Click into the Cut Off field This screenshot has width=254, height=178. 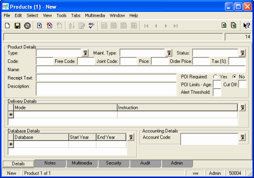(243, 85)
